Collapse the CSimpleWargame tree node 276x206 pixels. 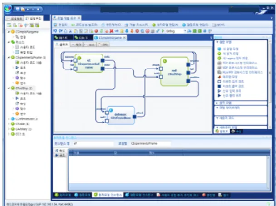pos(9,32)
